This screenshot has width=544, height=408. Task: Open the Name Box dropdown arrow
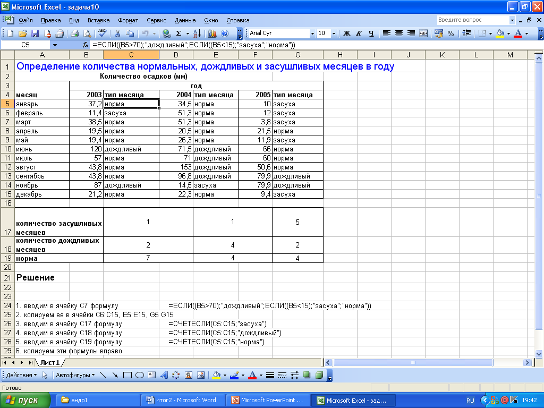coord(55,45)
